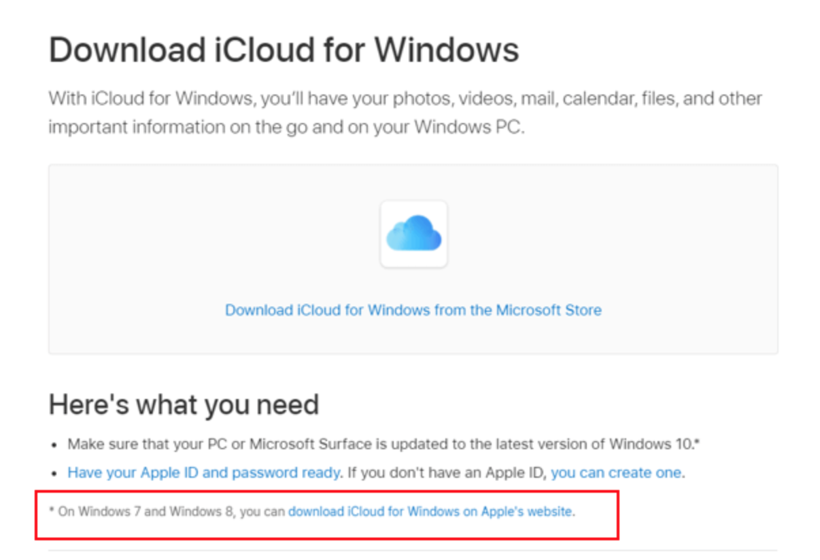Follow the Apple ID and password ready link
The image size is (820, 560).
(x=203, y=472)
